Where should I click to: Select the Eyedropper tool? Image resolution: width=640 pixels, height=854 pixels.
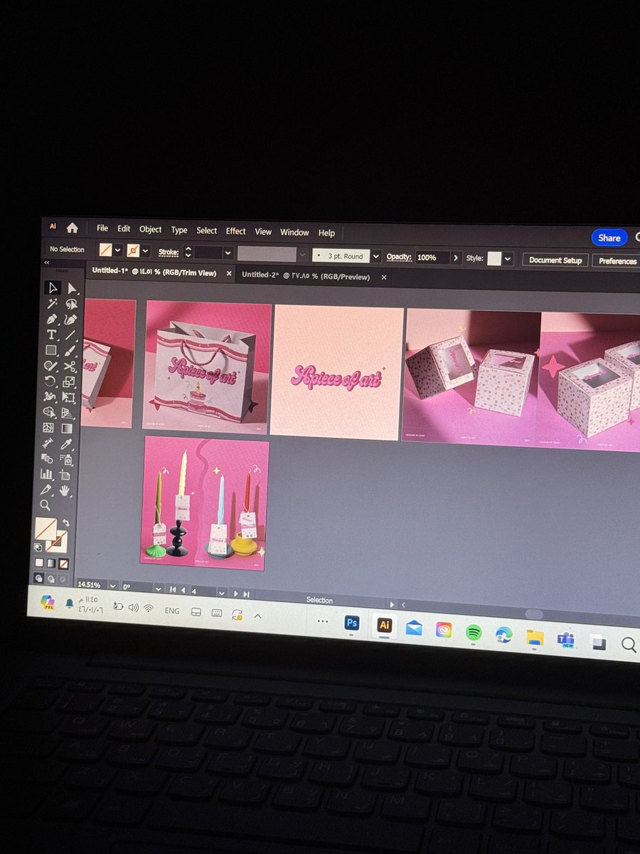click(x=67, y=443)
